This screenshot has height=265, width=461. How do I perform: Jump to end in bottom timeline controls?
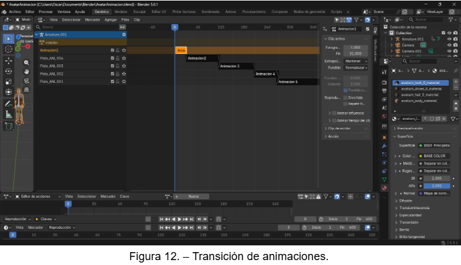pos(192,228)
